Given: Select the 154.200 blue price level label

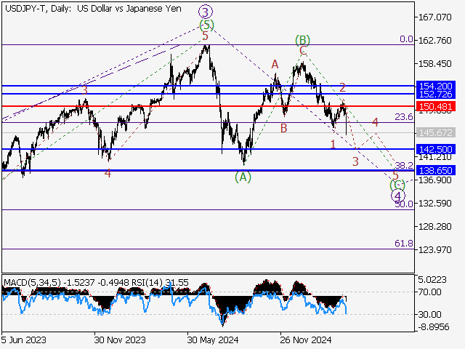Looking at the screenshot, I should click(x=436, y=86).
